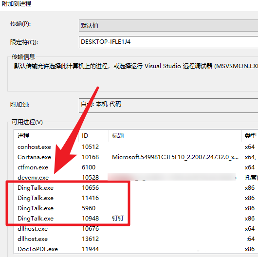Select DingTalk.exe with ID 11416

[x=136, y=198]
